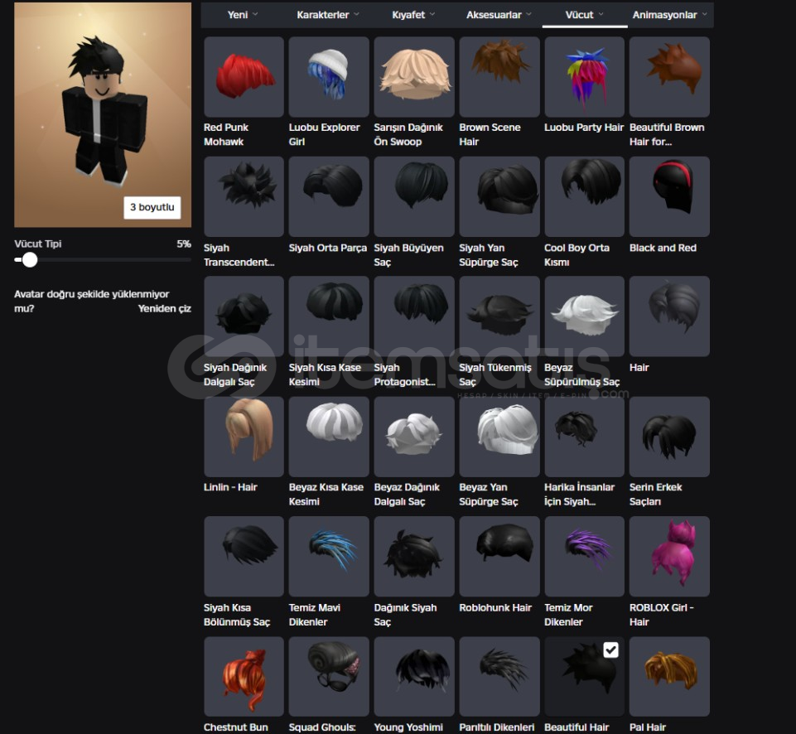Switch to the Kıyafet tab
The height and width of the screenshot is (734, 796).
(413, 15)
